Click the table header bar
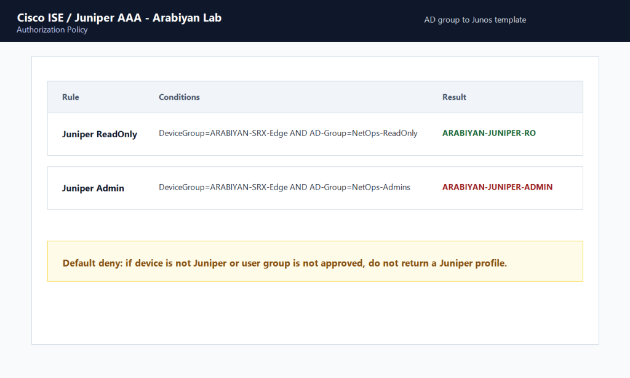The height and width of the screenshot is (378, 630). 315,97
